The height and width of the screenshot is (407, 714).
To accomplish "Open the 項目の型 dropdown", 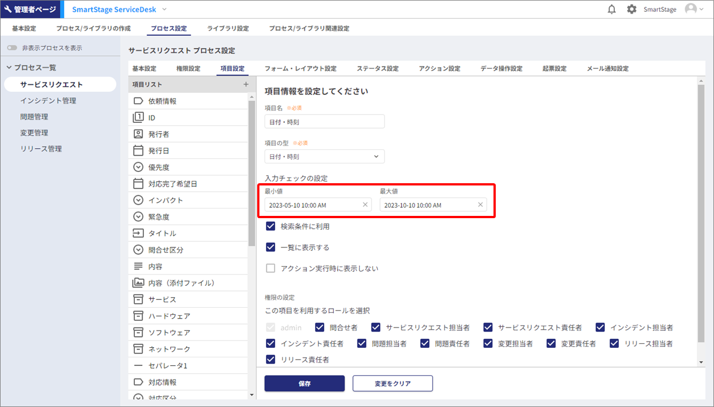I will [x=324, y=157].
